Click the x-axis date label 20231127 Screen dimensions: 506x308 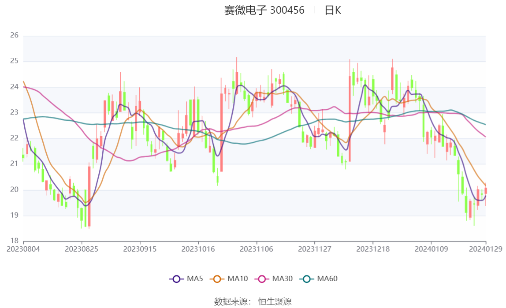tap(315, 249)
